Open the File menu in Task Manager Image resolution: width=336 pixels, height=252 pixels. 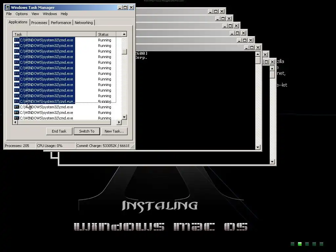9,14
